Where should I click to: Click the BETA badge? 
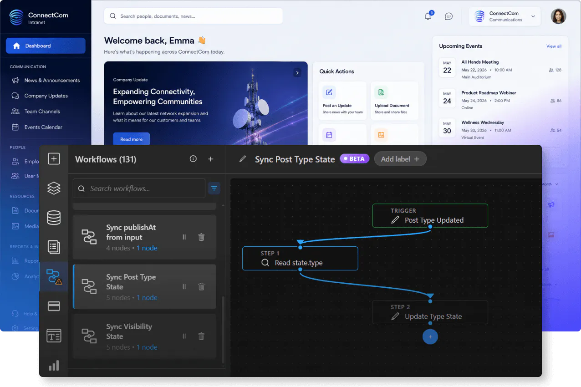click(354, 158)
